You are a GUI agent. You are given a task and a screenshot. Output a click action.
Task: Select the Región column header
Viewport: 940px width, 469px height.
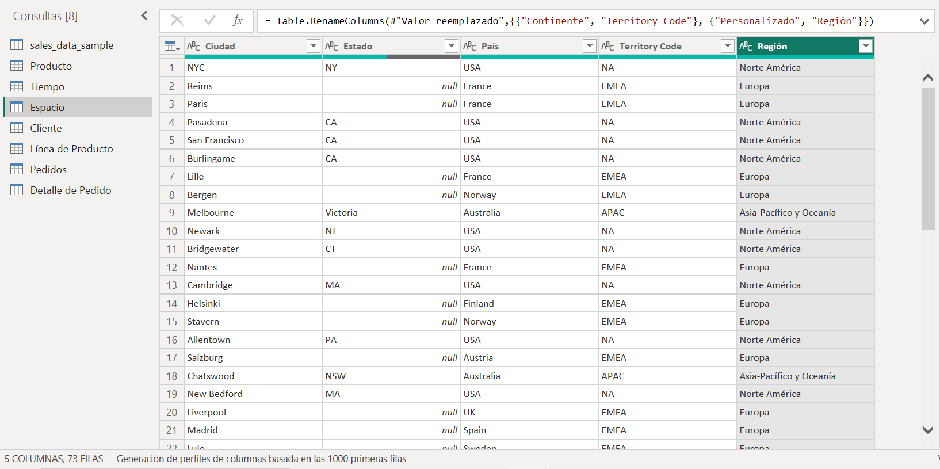pos(805,46)
